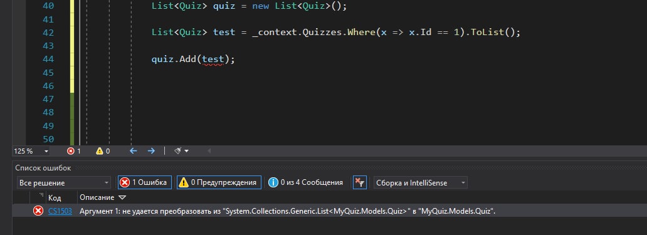This screenshot has height=235, width=647.
Task: Open the 125 % zoom level dropdown
Action: tap(31, 151)
